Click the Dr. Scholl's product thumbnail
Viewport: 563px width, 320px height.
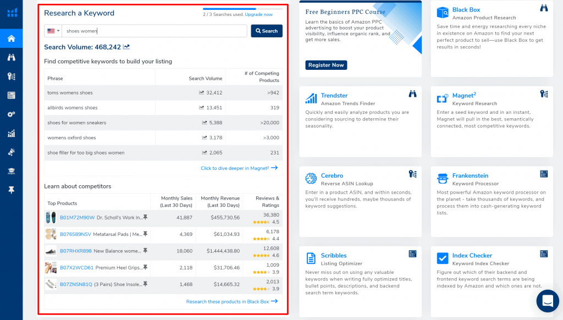click(x=51, y=217)
